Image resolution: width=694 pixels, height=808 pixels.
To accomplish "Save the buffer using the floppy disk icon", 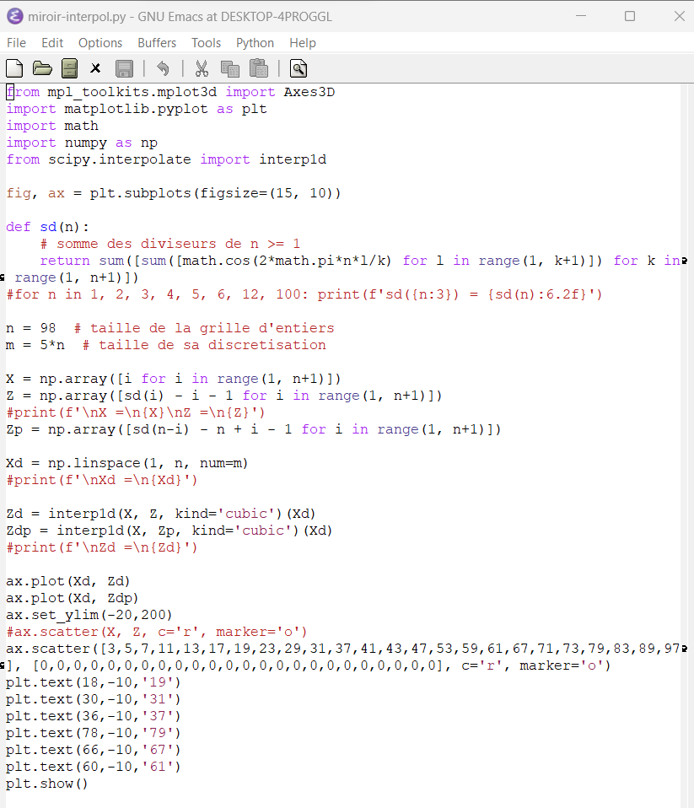I will (124, 68).
